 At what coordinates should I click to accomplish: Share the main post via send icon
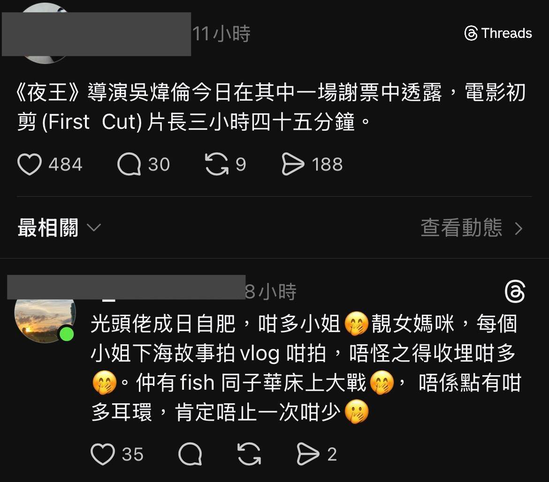tap(293, 164)
